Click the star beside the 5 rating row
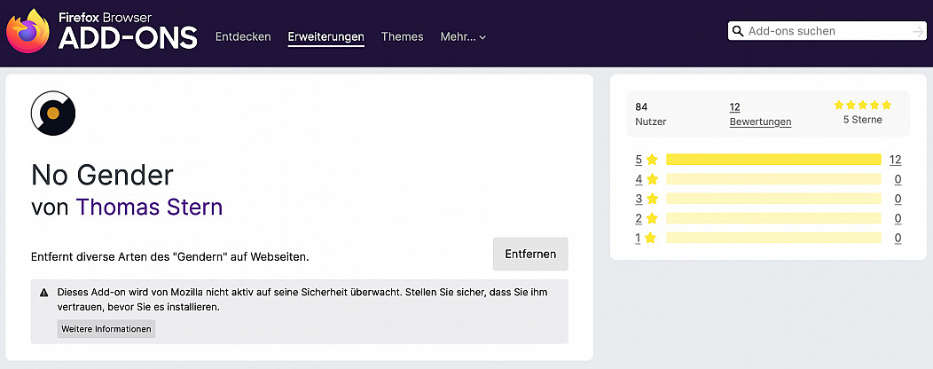Image resolution: width=933 pixels, height=369 pixels. click(x=652, y=160)
